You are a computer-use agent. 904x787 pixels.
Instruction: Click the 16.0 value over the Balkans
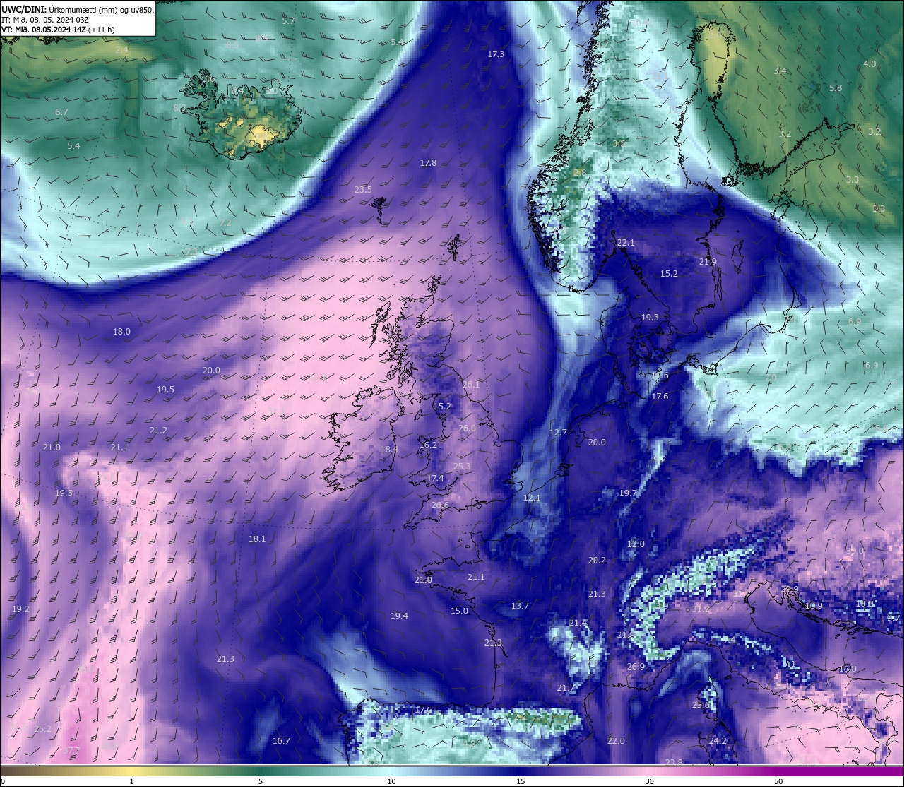(x=847, y=669)
